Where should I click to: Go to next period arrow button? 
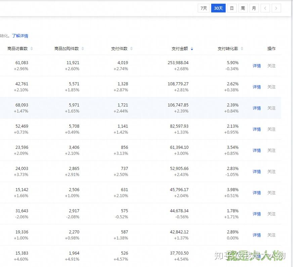click(276, 8)
